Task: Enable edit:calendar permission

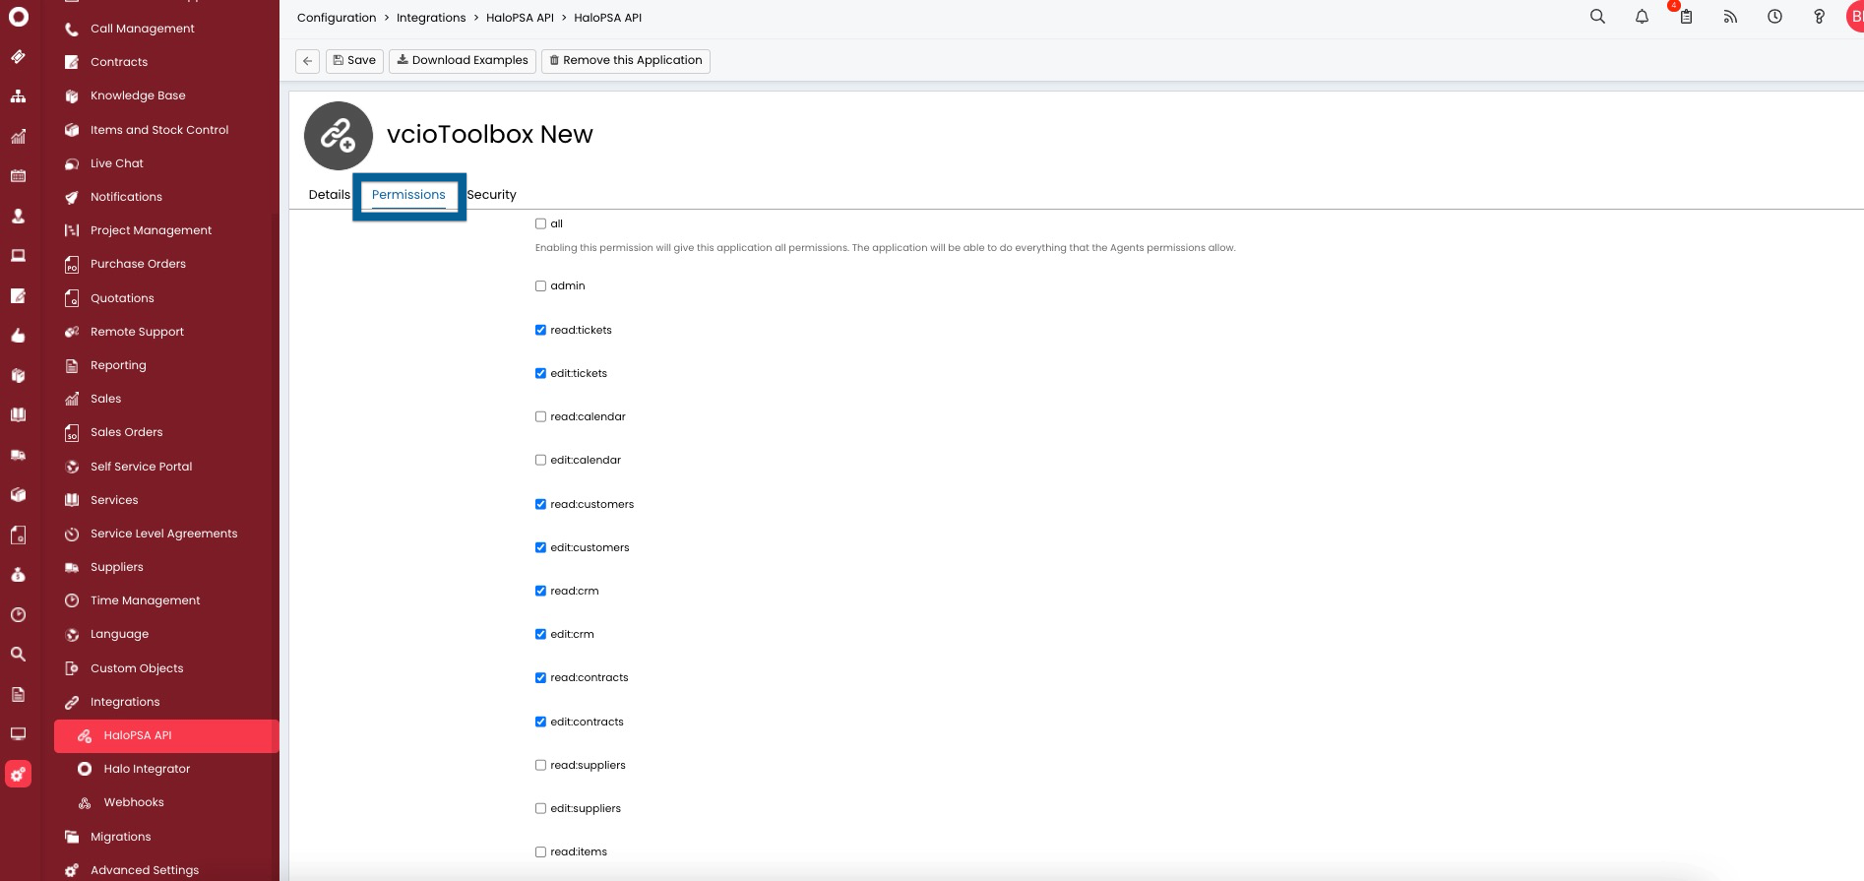Action: pos(540,460)
